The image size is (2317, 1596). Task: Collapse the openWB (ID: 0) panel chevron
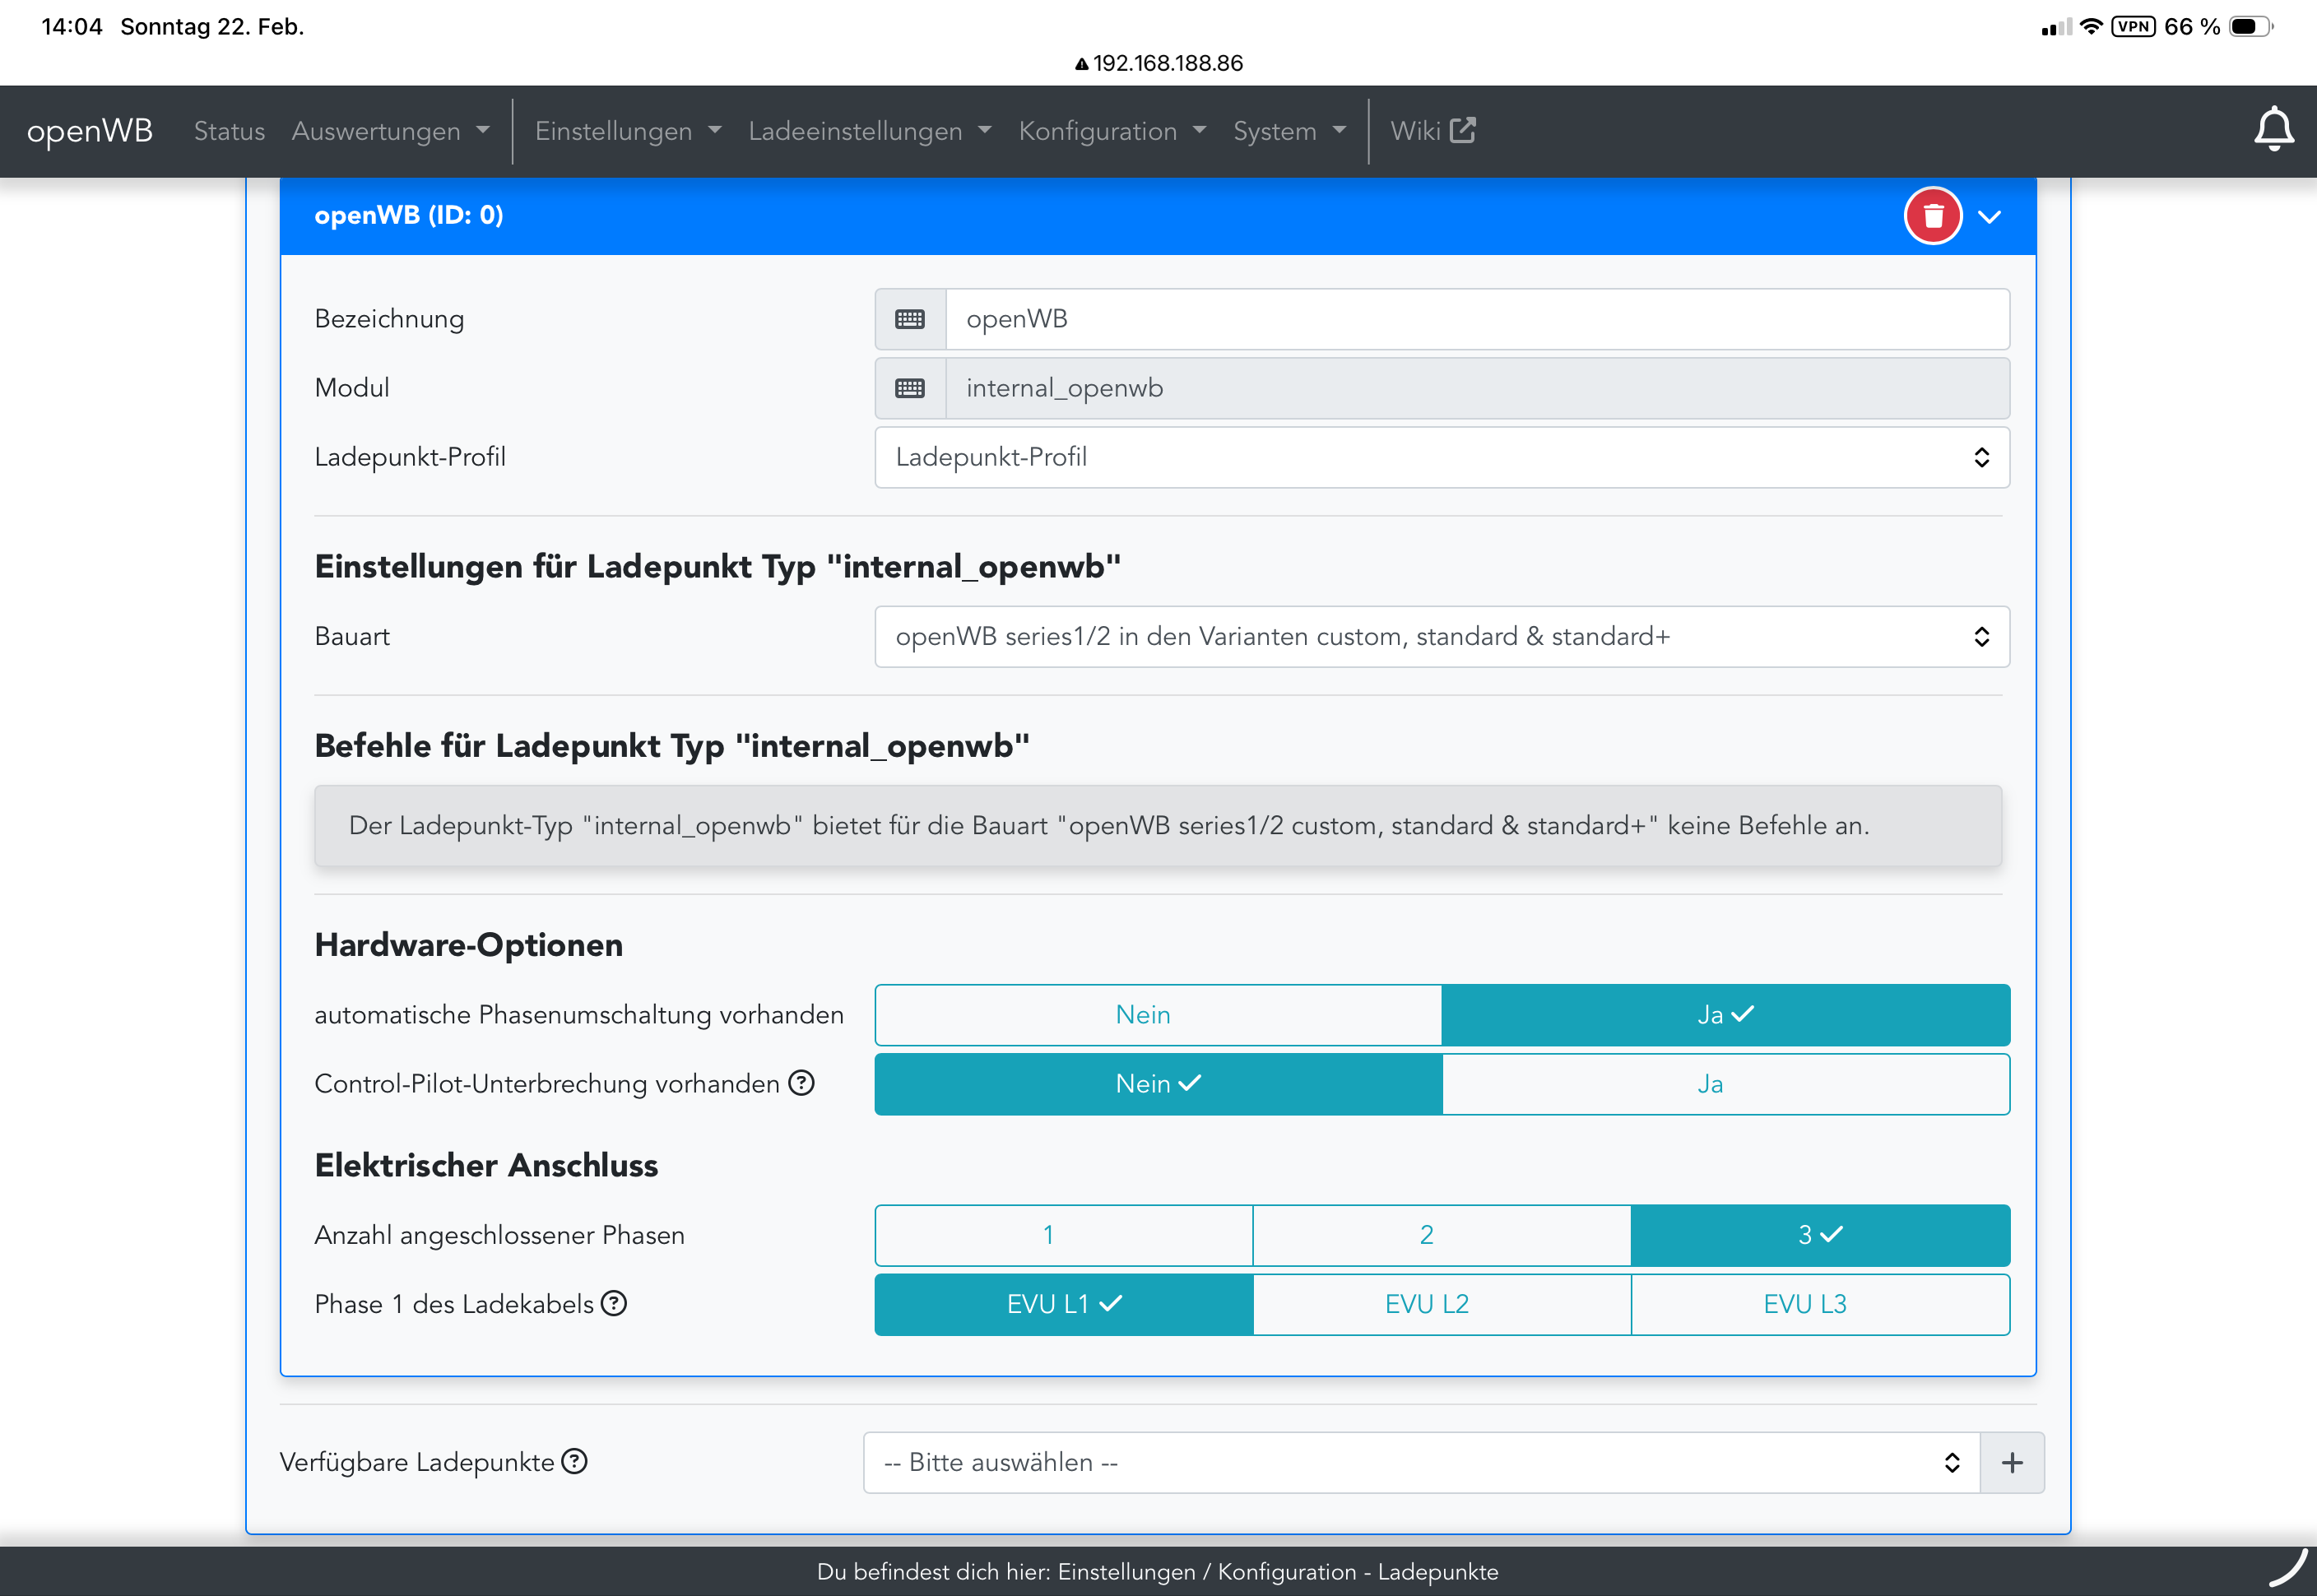1988,217
